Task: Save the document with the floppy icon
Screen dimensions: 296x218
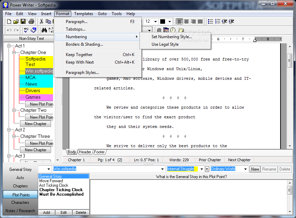Action: (23, 21)
